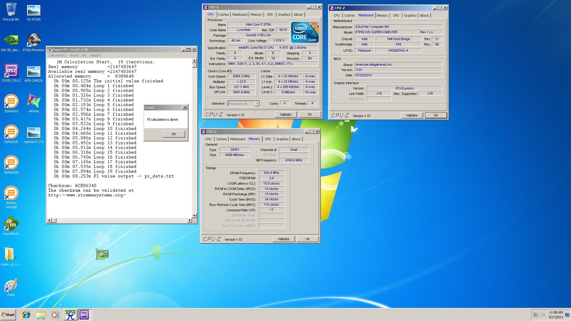
Task: Switch to SPD tab in CPU window
Action: (x=270, y=15)
